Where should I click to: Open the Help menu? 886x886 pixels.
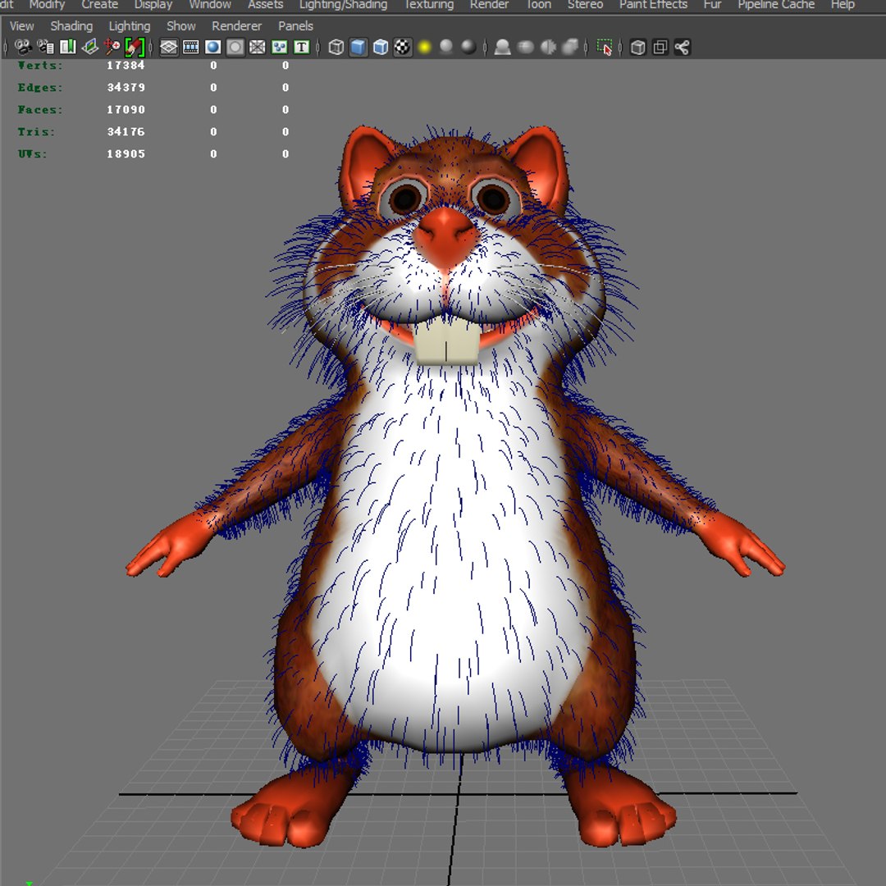point(843,5)
